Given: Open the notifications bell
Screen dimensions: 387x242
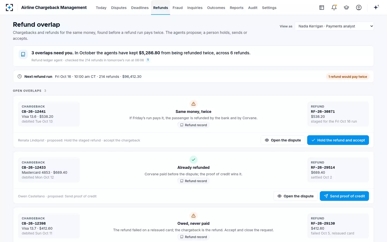Looking at the screenshot, I should [x=334, y=8].
